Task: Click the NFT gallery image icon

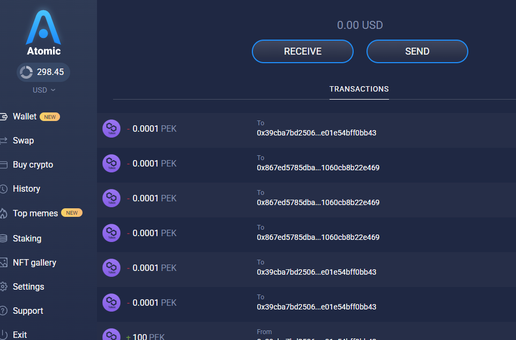Action: click(3, 262)
